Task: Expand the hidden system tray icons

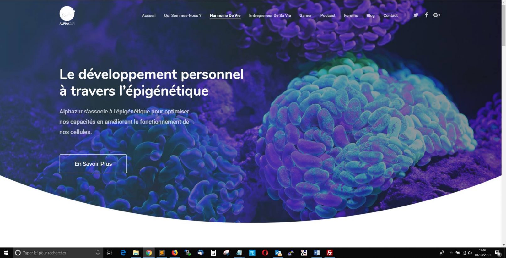Action: click(x=451, y=253)
